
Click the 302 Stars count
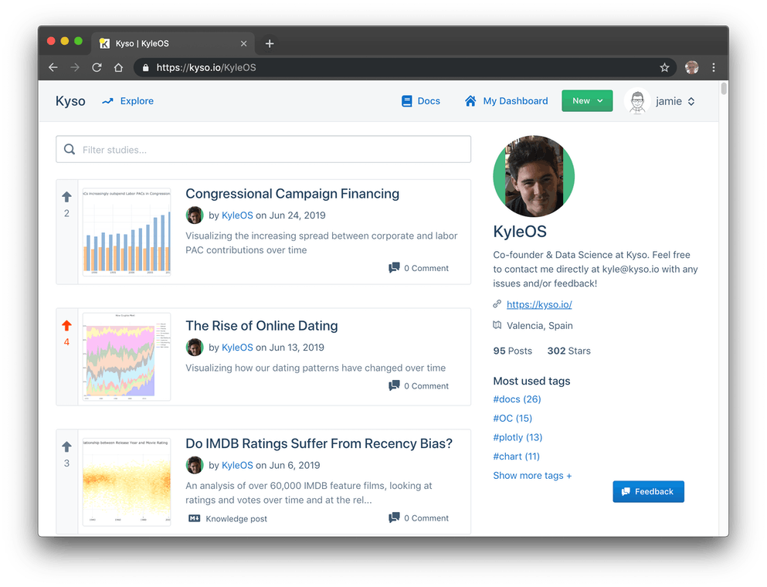[569, 351]
